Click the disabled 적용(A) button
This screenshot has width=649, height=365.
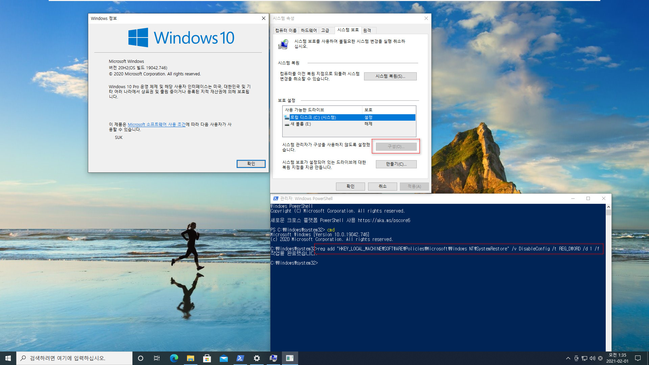[414, 186]
